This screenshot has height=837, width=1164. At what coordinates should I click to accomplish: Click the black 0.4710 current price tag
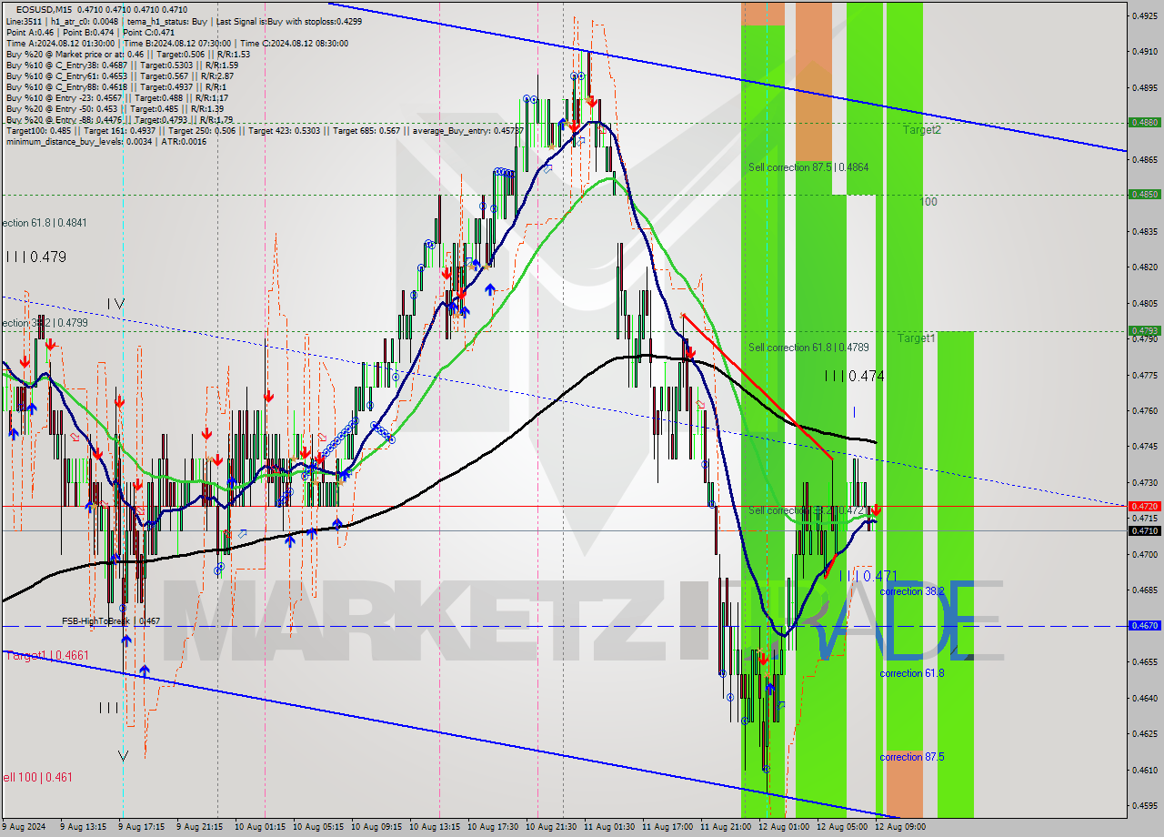point(1144,530)
